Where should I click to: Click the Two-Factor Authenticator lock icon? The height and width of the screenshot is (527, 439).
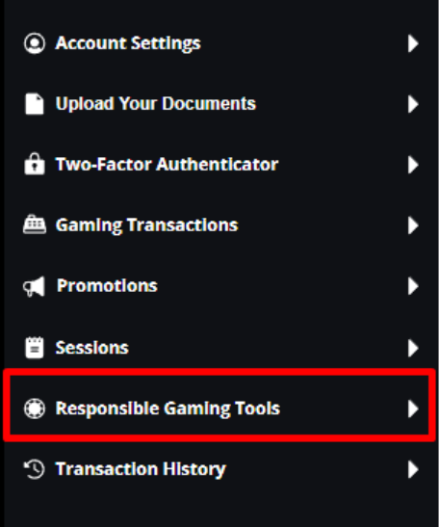[x=35, y=164]
